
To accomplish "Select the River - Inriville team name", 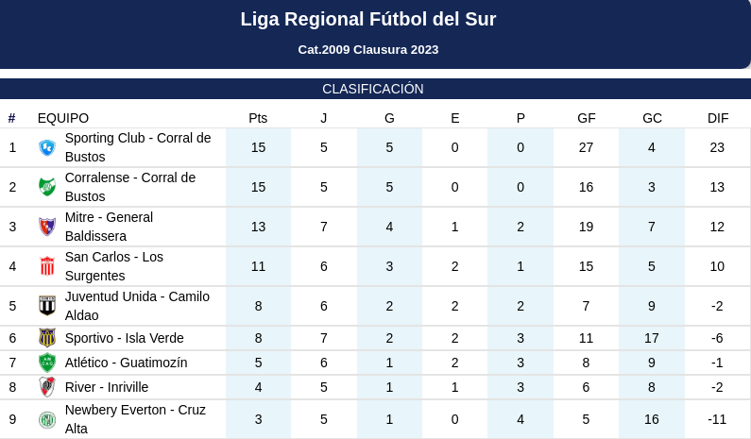I will point(107,387).
